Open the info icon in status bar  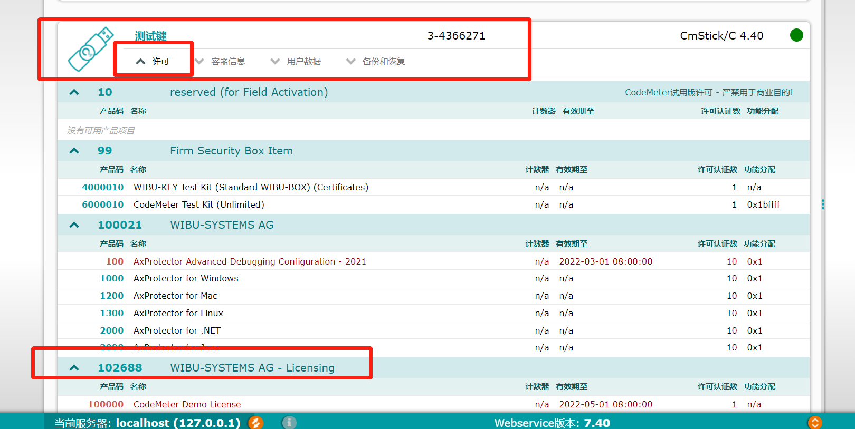(x=289, y=423)
